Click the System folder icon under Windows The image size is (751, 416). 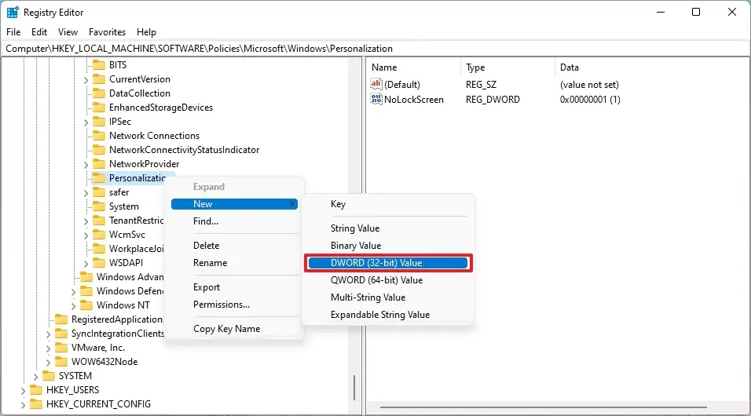(x=99, y=206)
